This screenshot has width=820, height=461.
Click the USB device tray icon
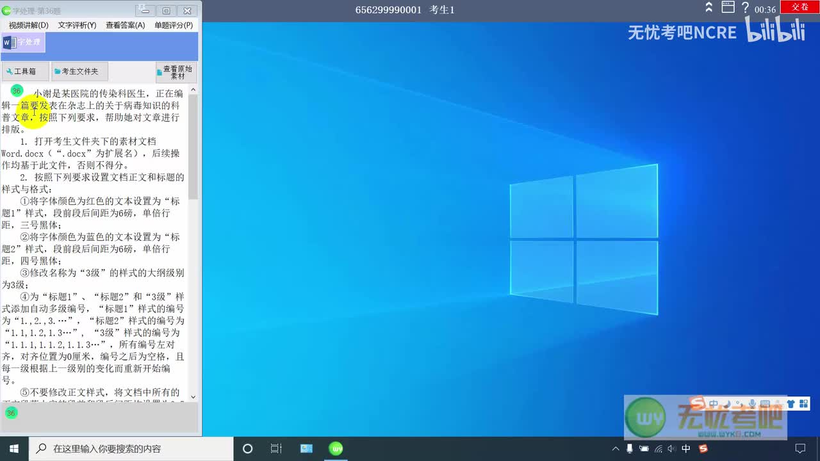click(630, 449)
